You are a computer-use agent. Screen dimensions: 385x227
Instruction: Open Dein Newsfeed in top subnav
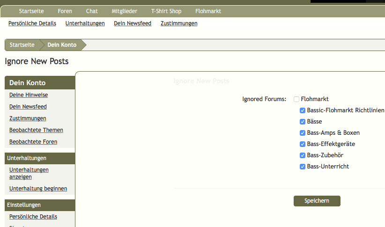click(x=133, y=23)
